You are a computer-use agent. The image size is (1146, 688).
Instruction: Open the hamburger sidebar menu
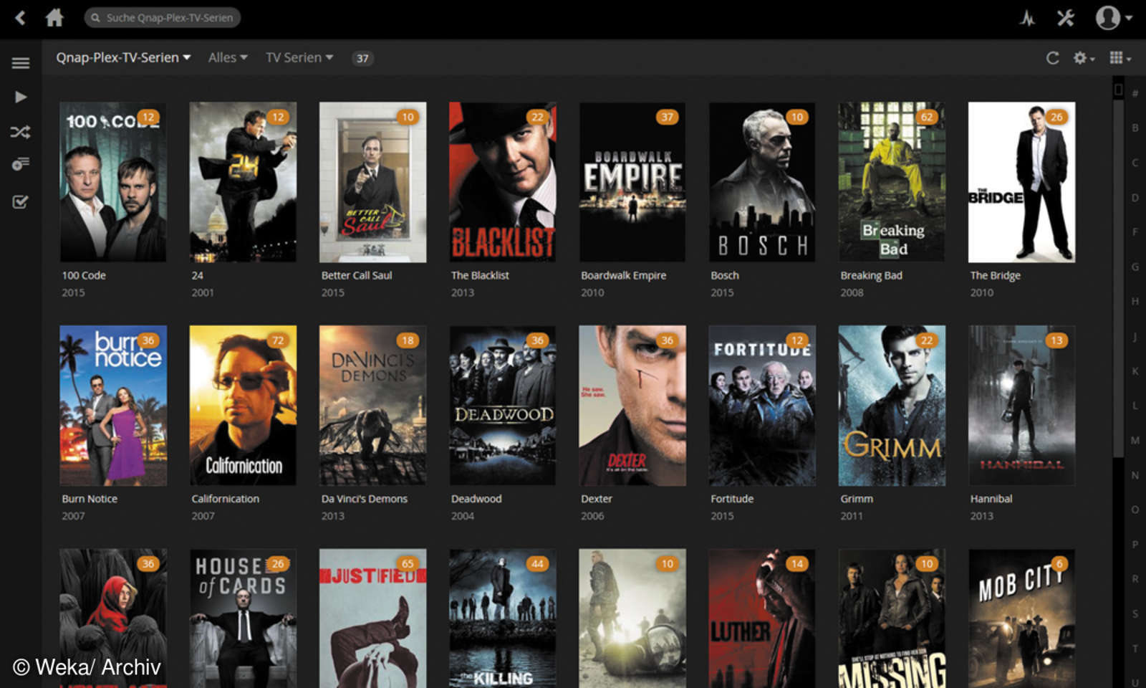tap(21, 63)
